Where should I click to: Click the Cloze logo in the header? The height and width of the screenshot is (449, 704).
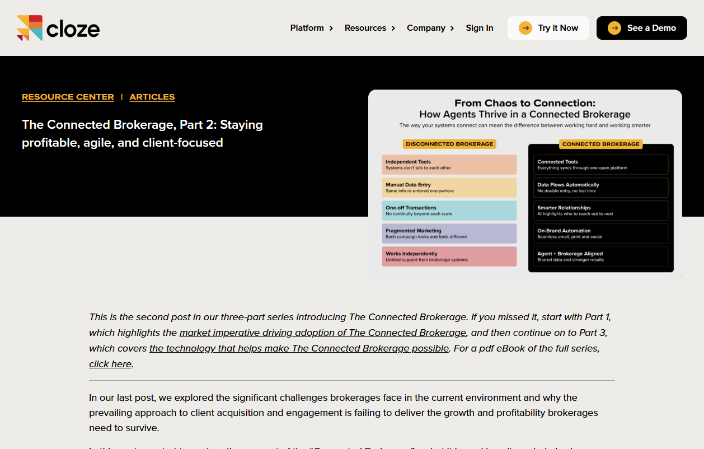tap(58, 28)
